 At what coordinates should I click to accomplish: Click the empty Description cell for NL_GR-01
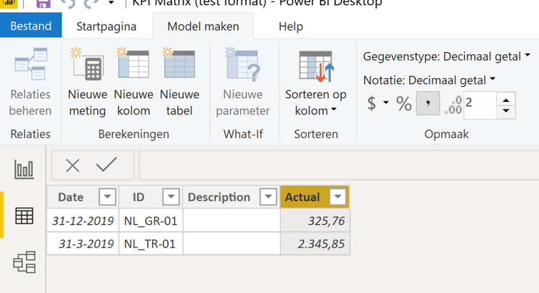[231, 221]
